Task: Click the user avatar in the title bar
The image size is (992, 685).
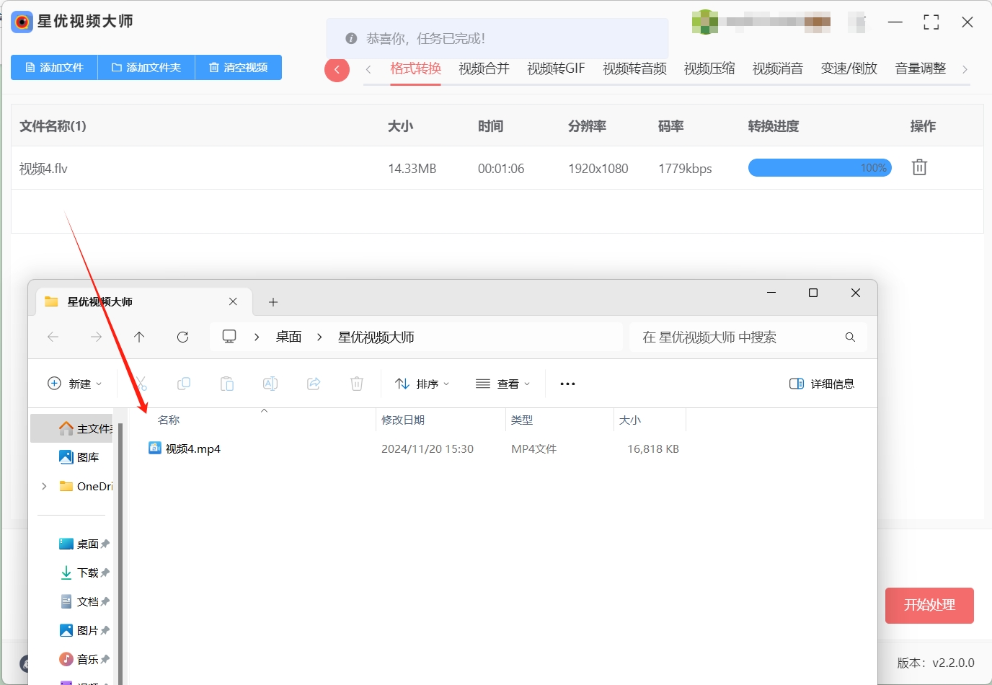Action: click(x=705, y=22)
